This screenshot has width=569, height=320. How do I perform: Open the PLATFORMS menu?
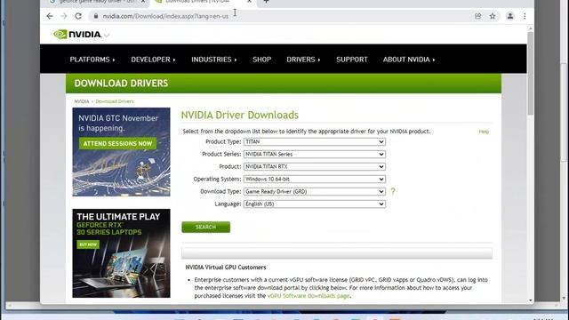[92, 60]
